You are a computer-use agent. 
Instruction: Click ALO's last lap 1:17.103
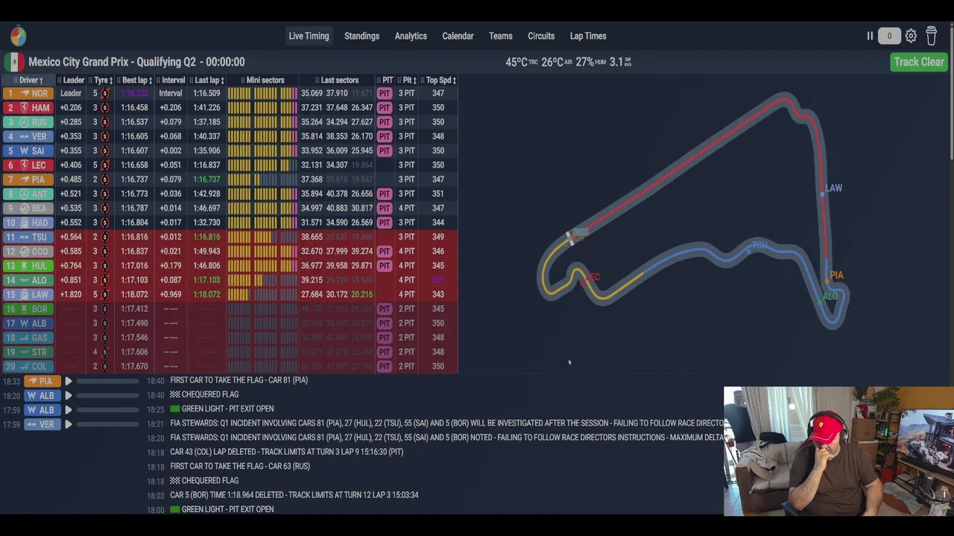206,280
